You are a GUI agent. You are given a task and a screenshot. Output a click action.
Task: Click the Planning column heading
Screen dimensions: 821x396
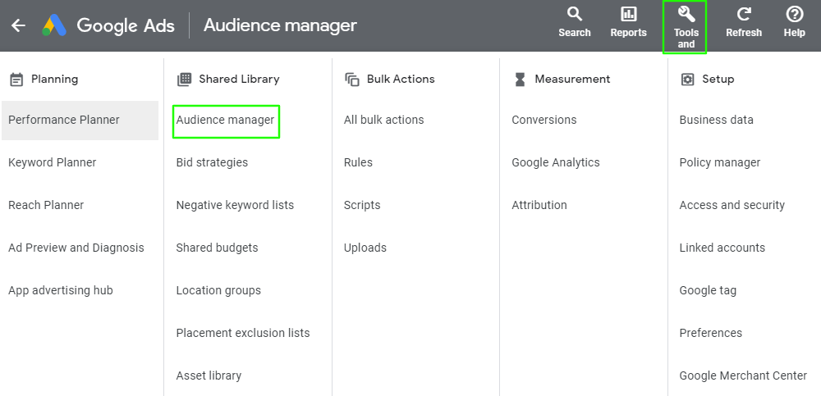54,79
